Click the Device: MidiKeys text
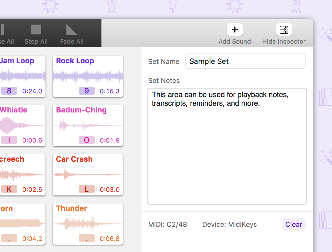 [x=230, y=224]
